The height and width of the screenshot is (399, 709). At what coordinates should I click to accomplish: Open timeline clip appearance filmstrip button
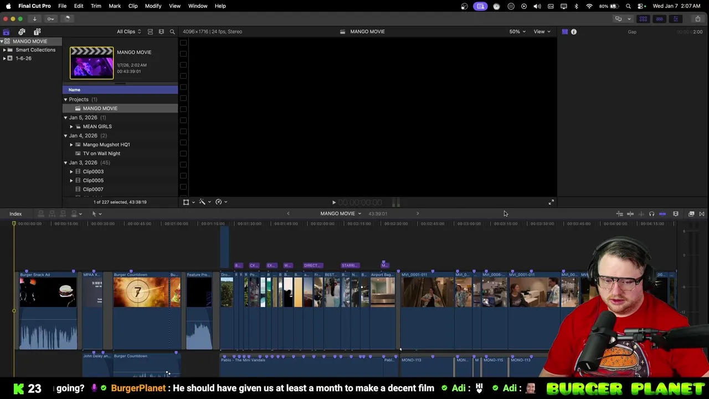point(676,214)
